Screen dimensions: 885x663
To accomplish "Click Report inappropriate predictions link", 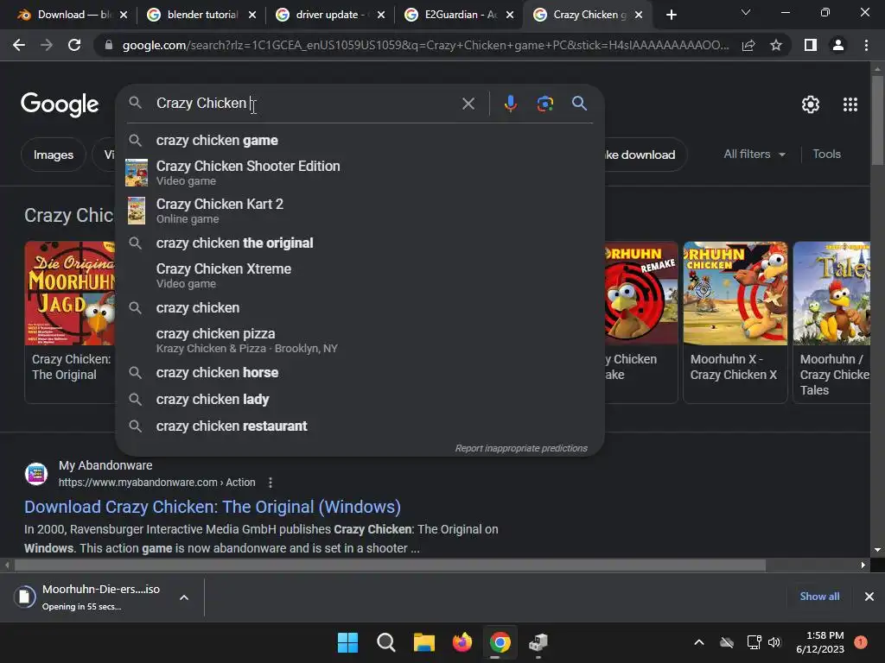I will [x=521, y=448].
